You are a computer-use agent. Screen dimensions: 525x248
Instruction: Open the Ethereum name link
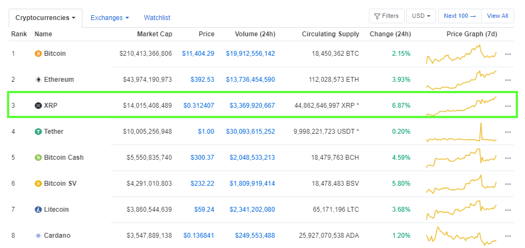(59, 80)
